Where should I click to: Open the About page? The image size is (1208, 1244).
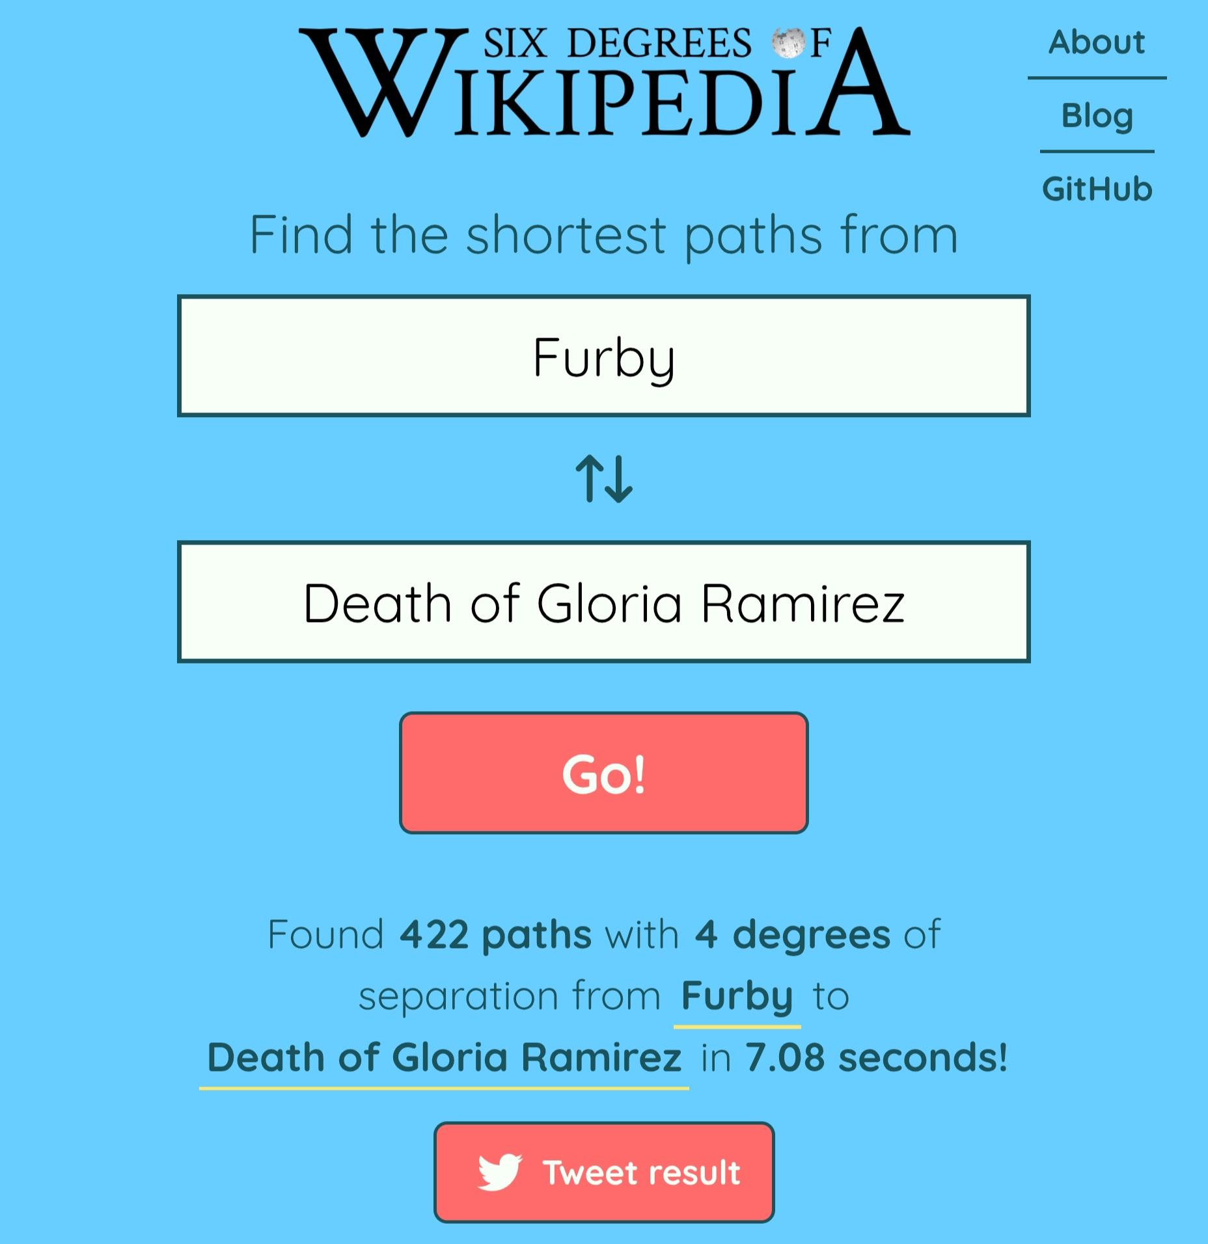point(1097,43)
